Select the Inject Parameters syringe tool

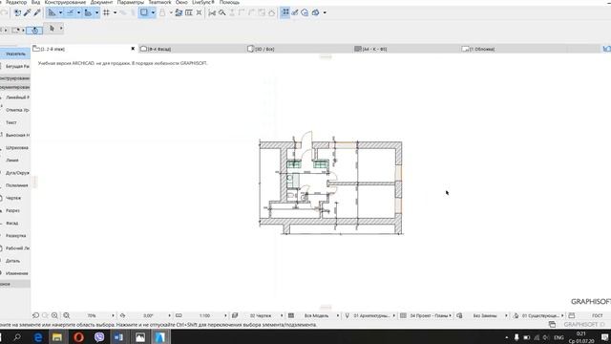coord(37,12)
